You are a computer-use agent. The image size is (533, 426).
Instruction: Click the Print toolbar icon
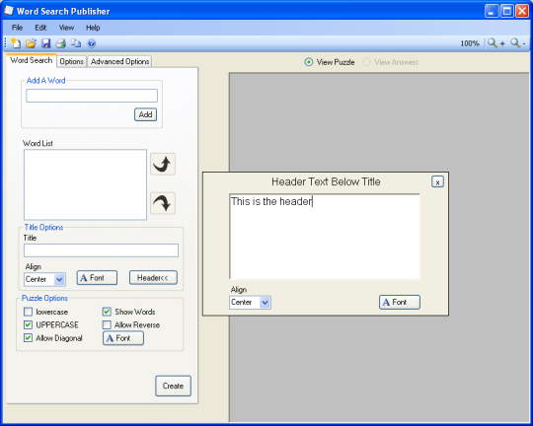tap(61, 43)
